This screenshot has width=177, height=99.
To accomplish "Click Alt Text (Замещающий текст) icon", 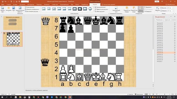I will [x=116, y=8].
